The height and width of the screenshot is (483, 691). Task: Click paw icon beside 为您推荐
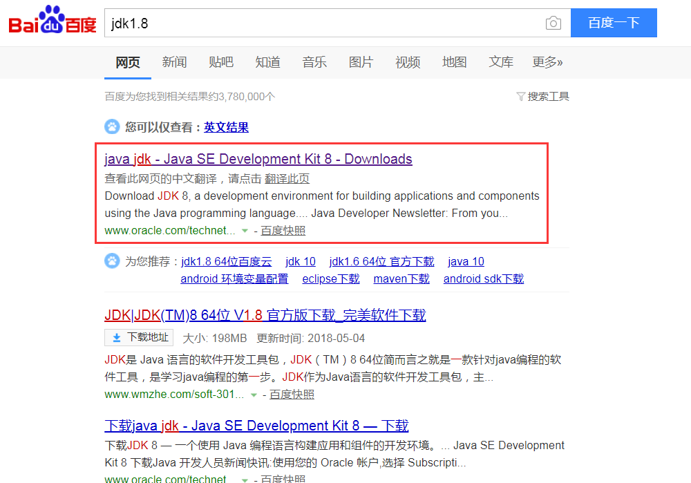112,261
